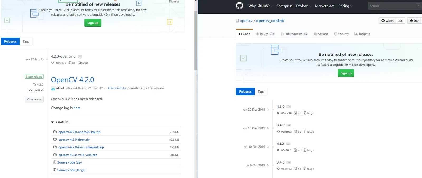Download opencv-4.2.0-ios-framework.zip
Image resolution: width=422 pixels, height=178 pixels.
(x=81, y=147)
